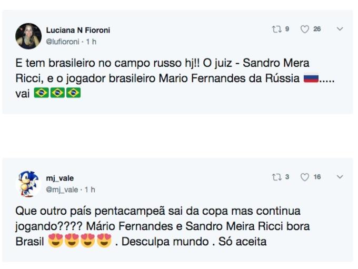Click the 26 likes count
The image size is (358, 269).
[317, 29]
